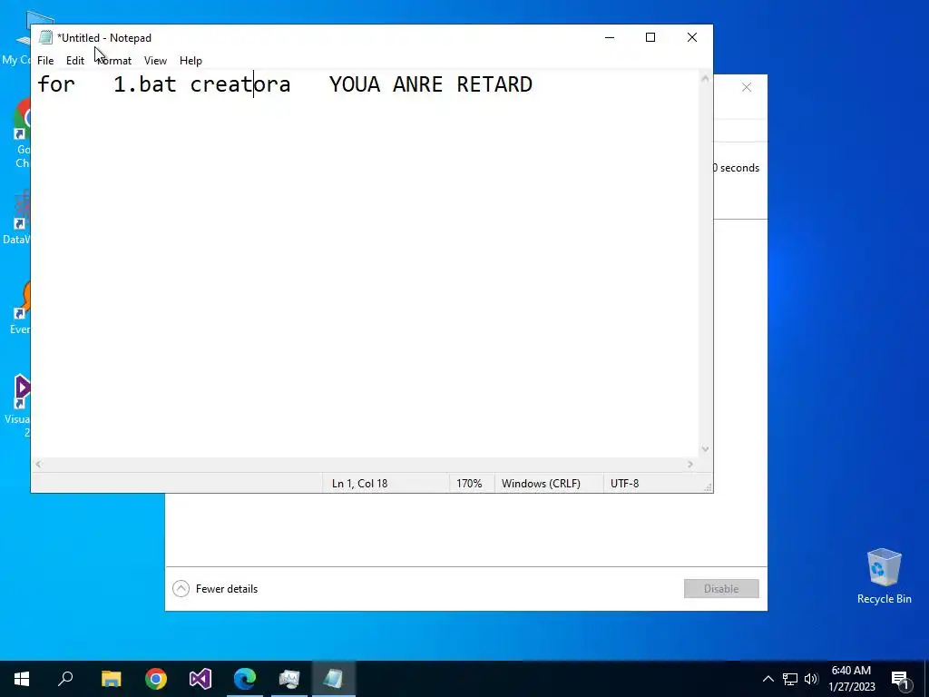Screen dimensions: 929x697
Task: Open the Help menu in Notepad
Action: click(191, 61)
